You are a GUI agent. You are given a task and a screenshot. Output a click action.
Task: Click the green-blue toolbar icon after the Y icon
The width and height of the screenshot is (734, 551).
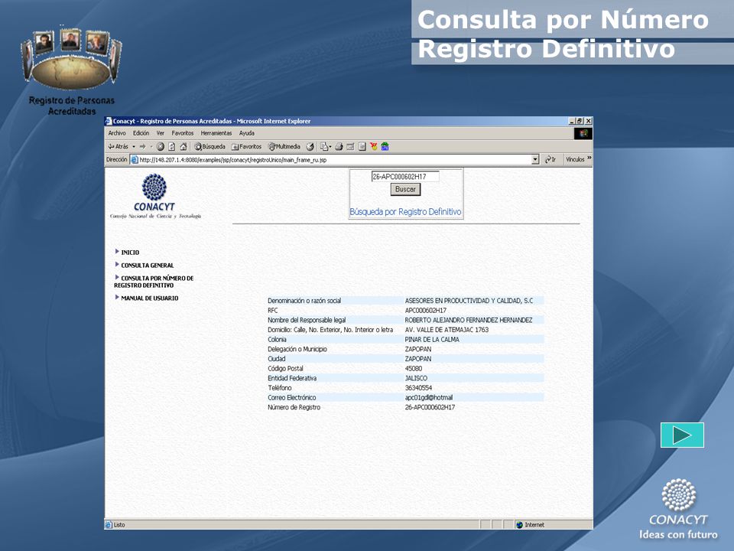385,147
